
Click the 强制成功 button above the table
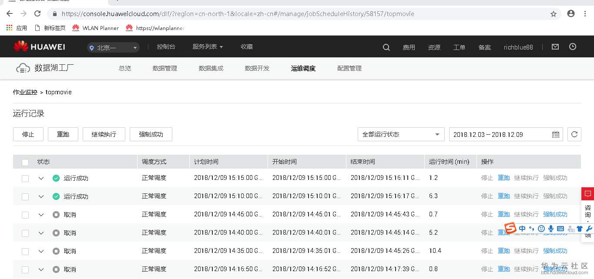151,134
